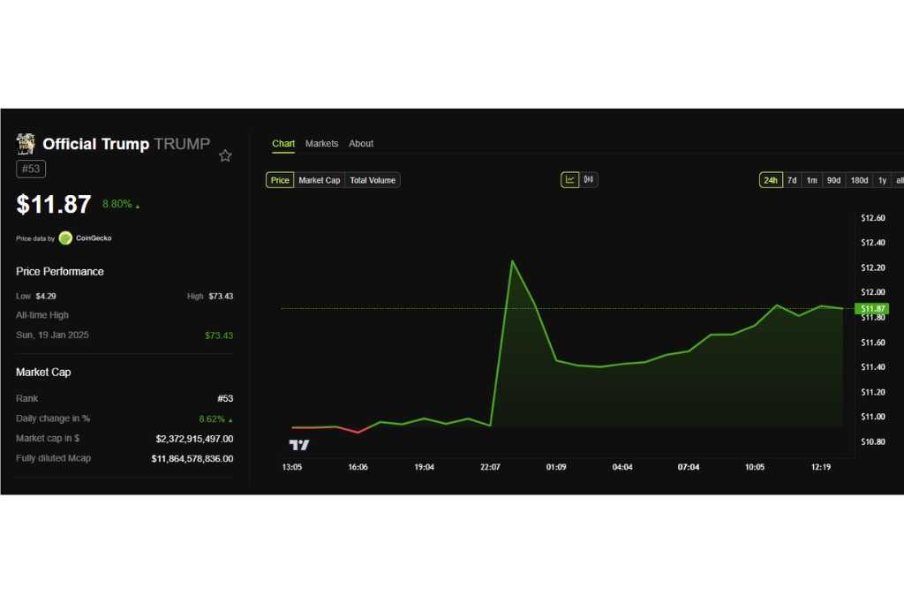Add Official Trump to favorites star

pyautogui.click(x=225, y=155)
